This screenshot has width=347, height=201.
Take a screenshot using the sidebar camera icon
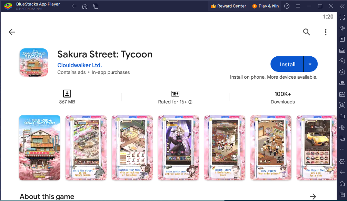(x=342, y=105)
